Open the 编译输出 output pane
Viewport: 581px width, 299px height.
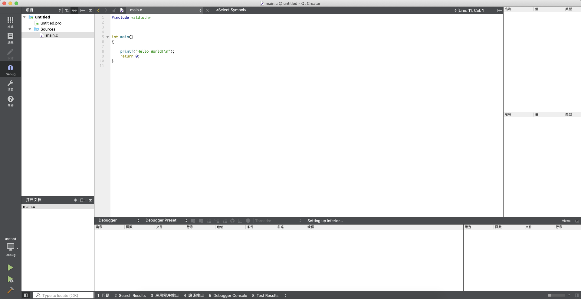pos(194,295)
